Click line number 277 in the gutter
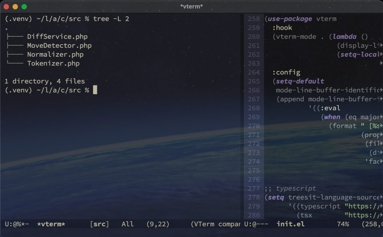383x237 pixels. (x=254, y=188)
